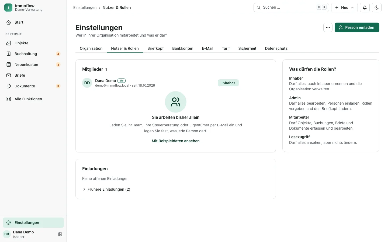Open notifications bell
Screen dimensions: 388x242
pyautogui.click(x=365, y=8)
